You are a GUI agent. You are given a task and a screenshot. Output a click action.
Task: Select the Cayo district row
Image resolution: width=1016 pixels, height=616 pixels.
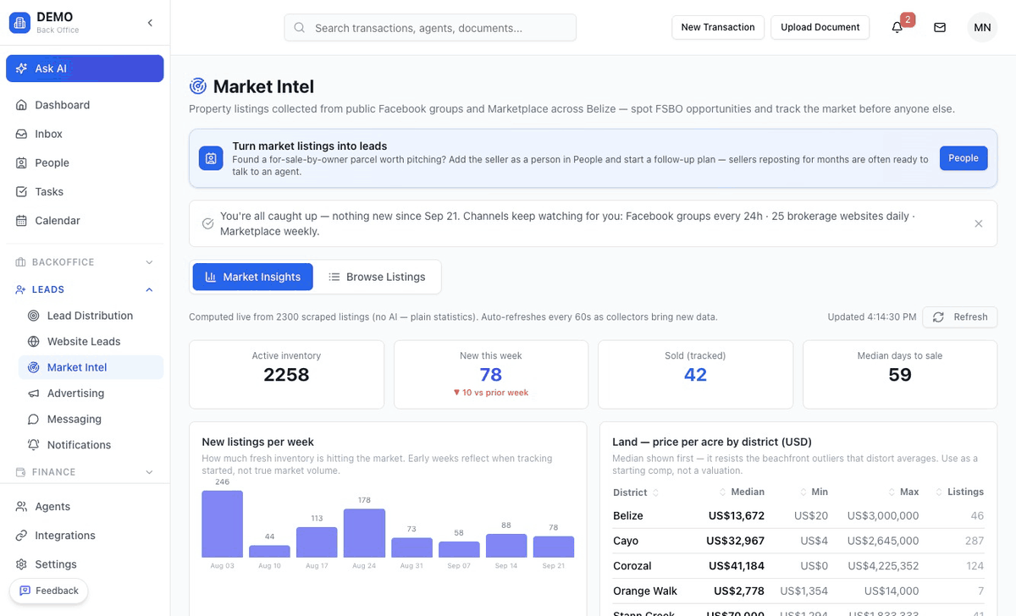[x=798, y=541]
